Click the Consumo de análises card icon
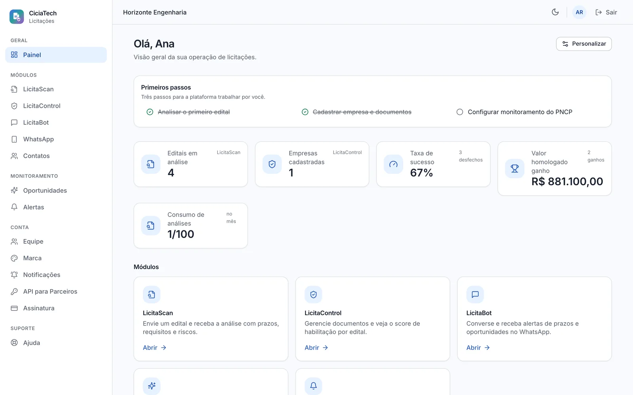The width and height of the screenshot is (633, 395). click(x=151, y=226)
